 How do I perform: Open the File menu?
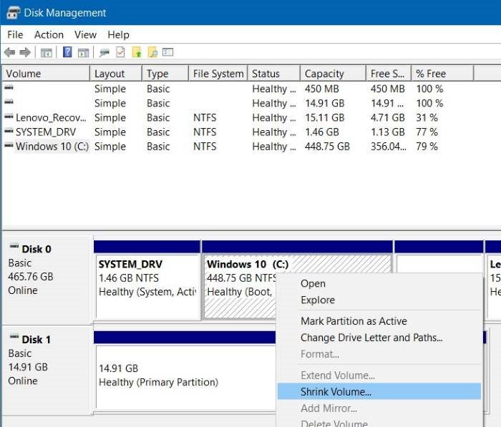coord(16,34)
